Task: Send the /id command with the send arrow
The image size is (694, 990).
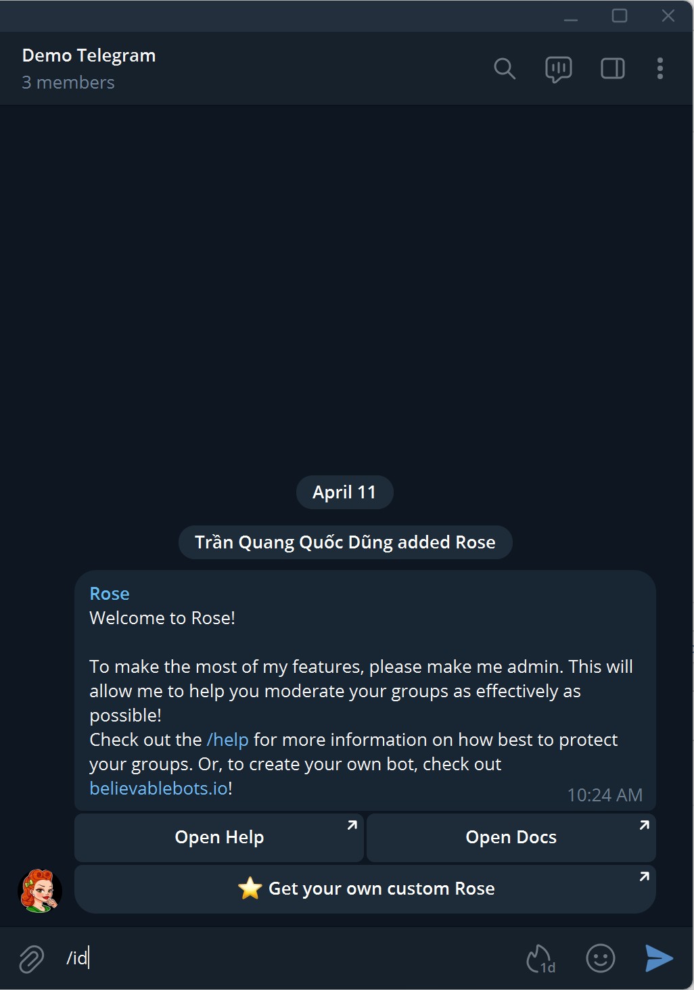Action: tap(657, 958)
